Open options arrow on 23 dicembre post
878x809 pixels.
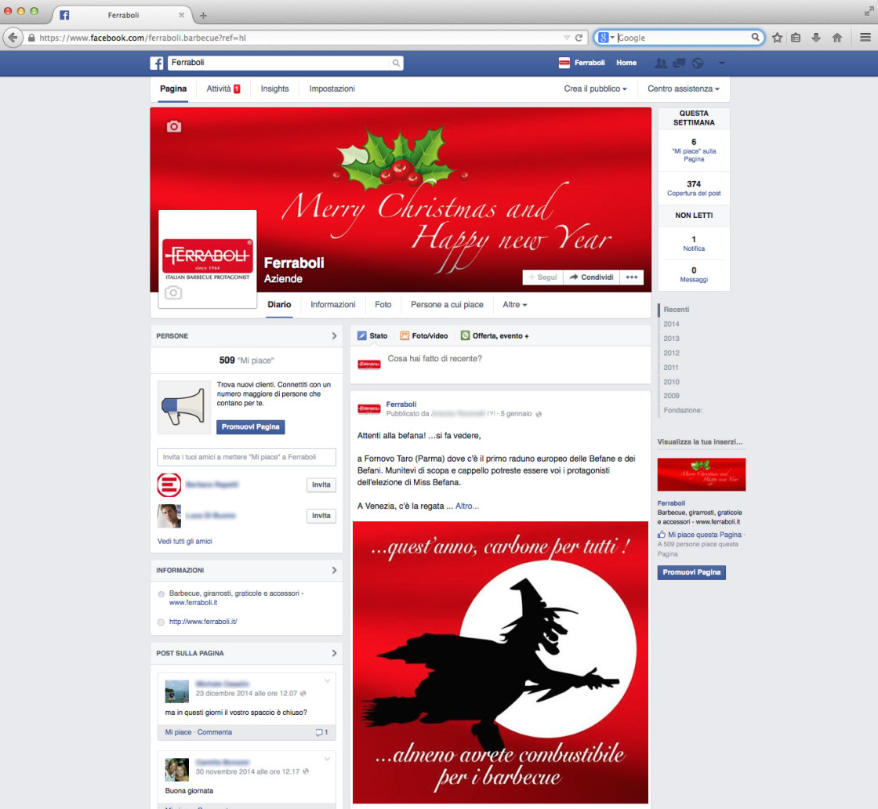328,681
